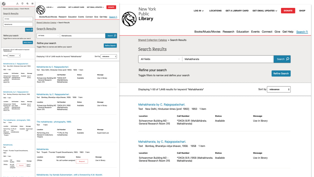Tap the magnifier search icon in mobile header
The image size is (314, 177).
(x=27, y=3)
